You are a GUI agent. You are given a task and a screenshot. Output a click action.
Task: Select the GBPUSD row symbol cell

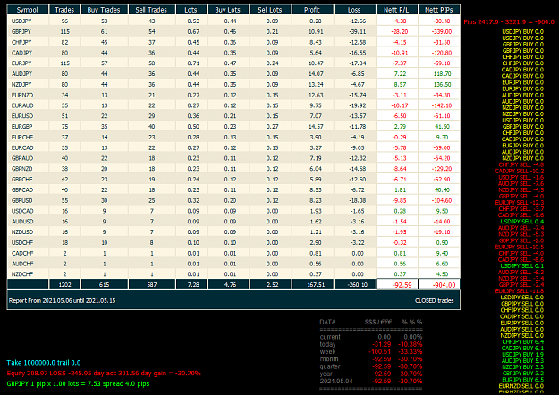coord(28,200)
